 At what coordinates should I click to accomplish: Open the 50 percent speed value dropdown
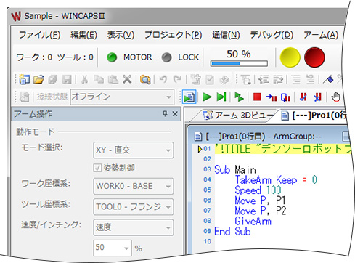coord(113,248)
